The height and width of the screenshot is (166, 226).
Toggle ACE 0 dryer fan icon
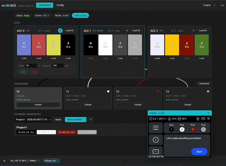60,31
